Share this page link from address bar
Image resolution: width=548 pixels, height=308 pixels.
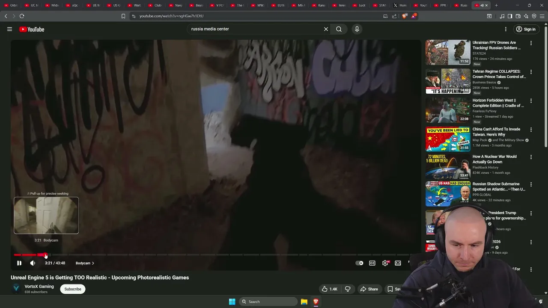point(394,16)
